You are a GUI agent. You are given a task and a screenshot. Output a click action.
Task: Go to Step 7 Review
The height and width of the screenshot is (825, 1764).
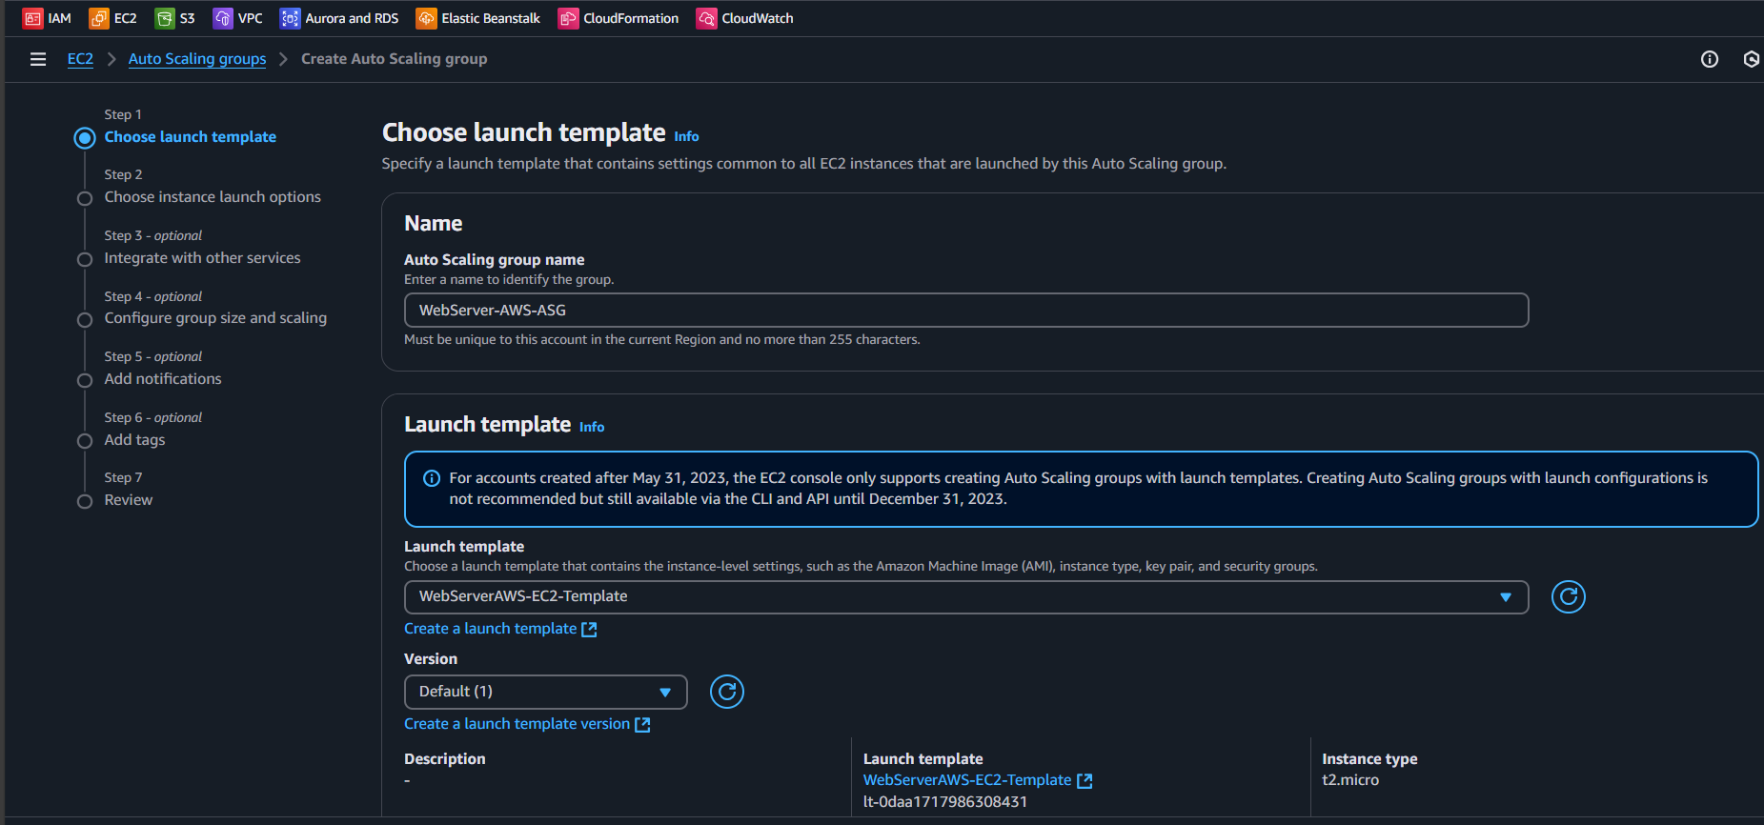click(129, 500)
